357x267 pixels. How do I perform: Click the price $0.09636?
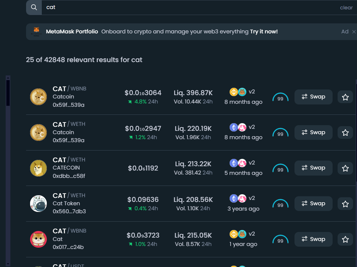click(x=143, y=200)
